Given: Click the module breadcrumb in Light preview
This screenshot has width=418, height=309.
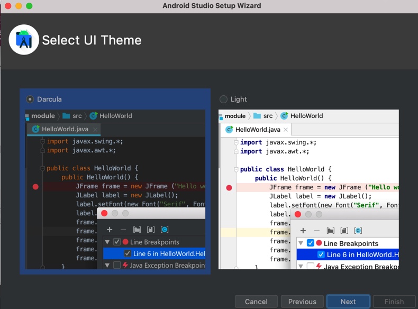Looking at the screenshot, I should (235, 116).
